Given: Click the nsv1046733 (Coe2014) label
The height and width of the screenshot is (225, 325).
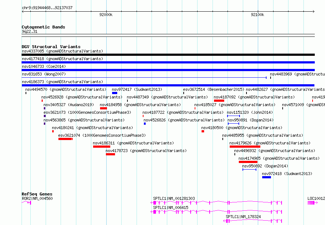Looking at the screenshot, I should [44, 66].
